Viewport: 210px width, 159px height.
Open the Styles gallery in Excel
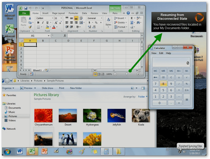108,22
